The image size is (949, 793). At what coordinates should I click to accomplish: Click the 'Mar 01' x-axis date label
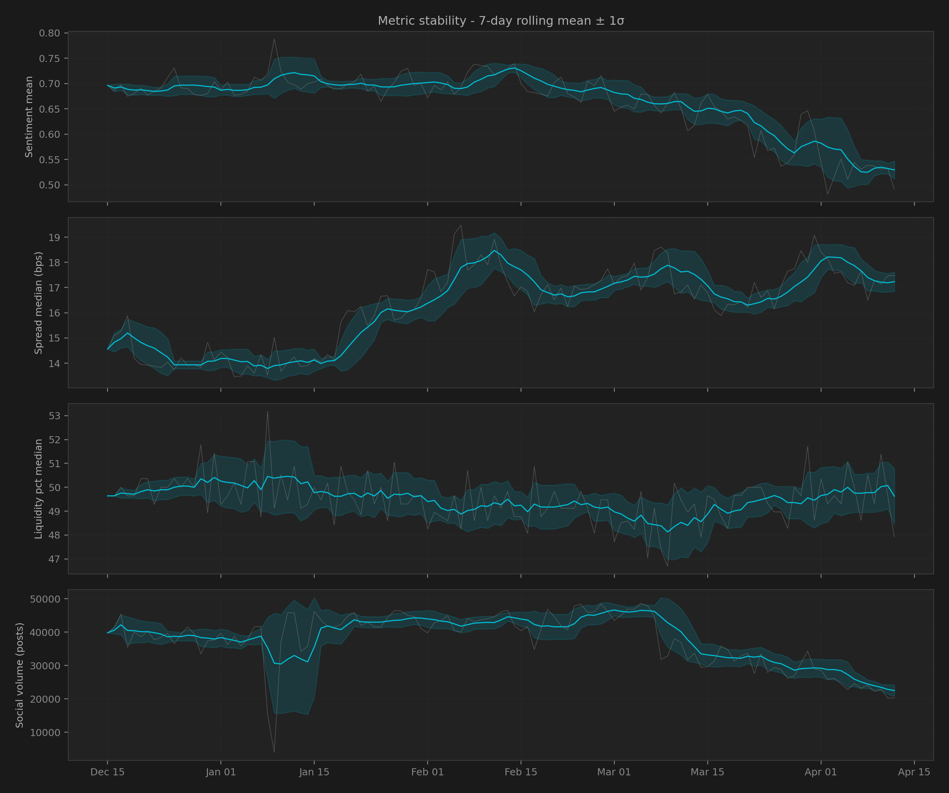614,772
